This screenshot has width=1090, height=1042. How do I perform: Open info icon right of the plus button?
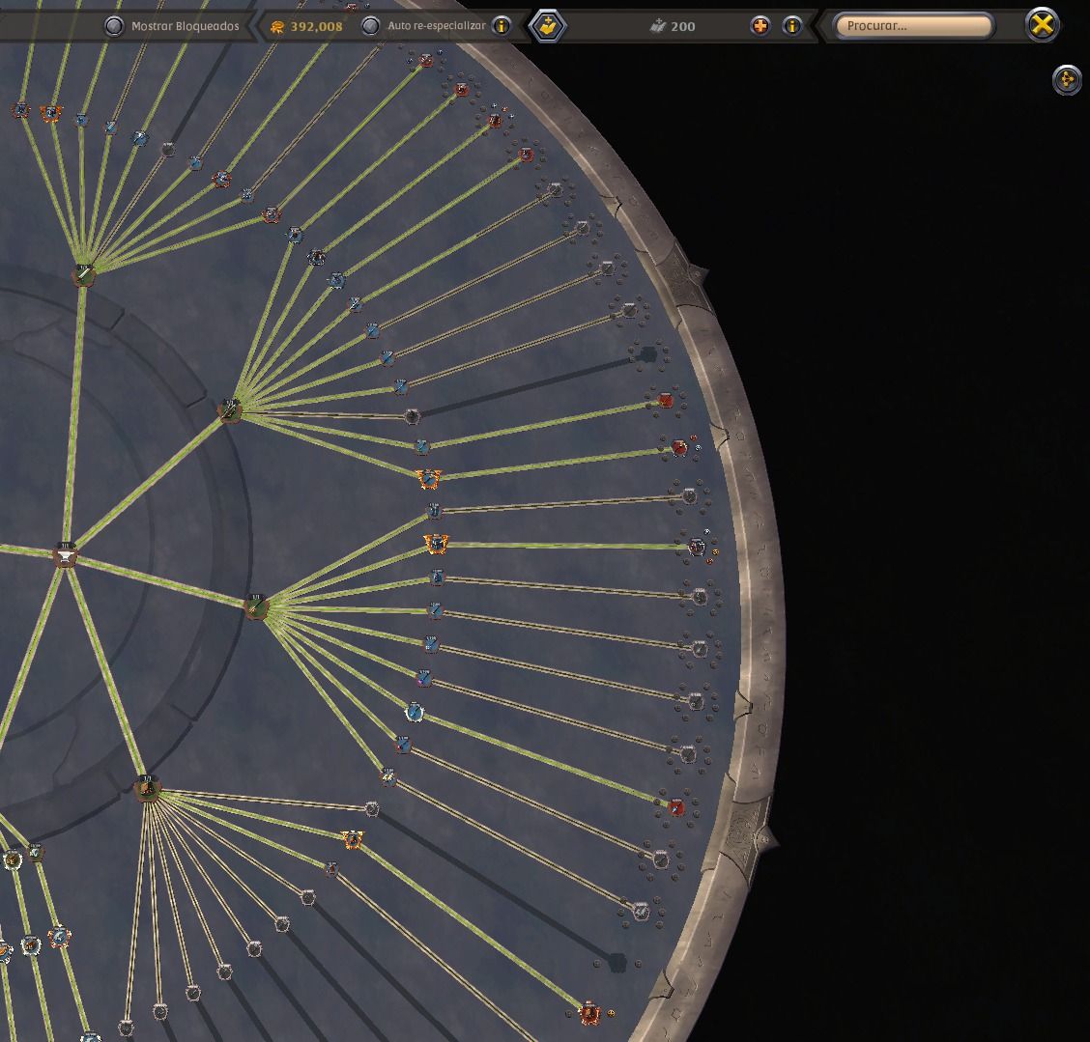[x=791, y=26]
